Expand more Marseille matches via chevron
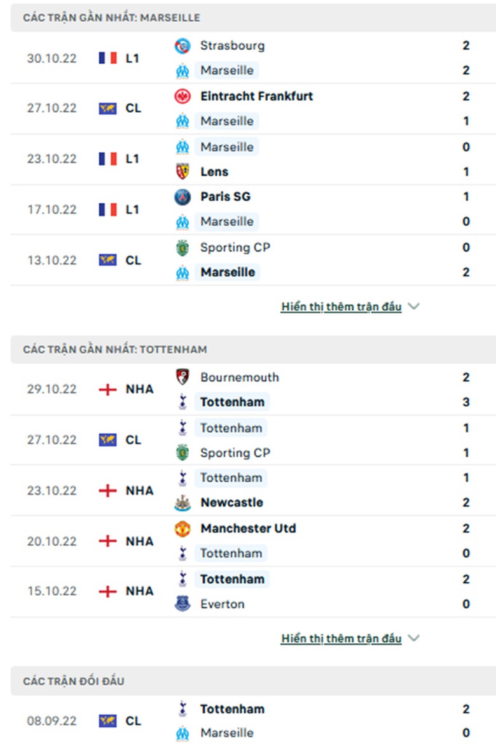This screenshot has width=496, height=744. [414, 306]
